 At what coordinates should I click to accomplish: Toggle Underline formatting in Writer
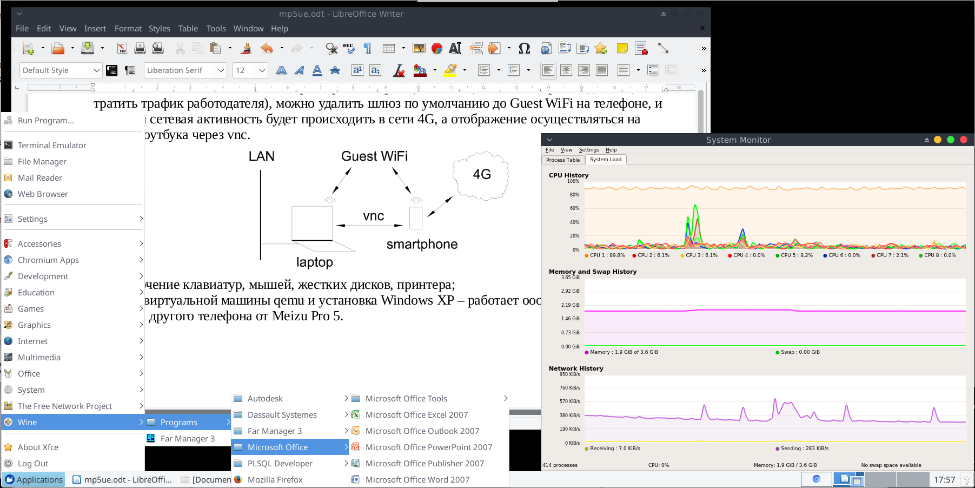coord(317,70)
